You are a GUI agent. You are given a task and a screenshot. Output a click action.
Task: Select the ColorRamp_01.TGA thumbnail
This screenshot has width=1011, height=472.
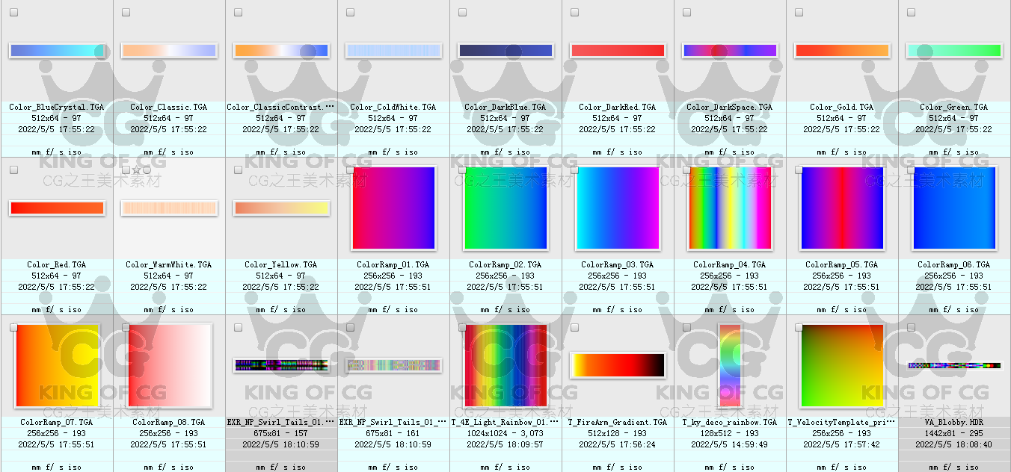click(x=393, y=208)
